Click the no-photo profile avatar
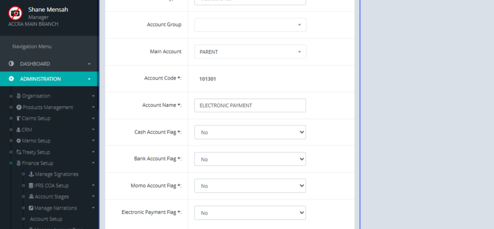494x229 pixels. pos(15,13)
